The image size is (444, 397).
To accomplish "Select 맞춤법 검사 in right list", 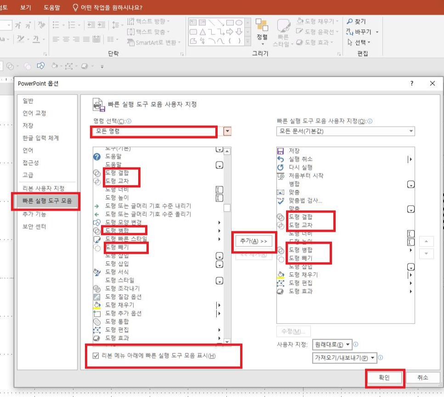I will pyautogui.click(x=345, y=201).
